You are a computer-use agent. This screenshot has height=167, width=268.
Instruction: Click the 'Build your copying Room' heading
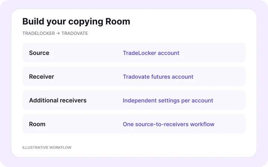[76, 22]
